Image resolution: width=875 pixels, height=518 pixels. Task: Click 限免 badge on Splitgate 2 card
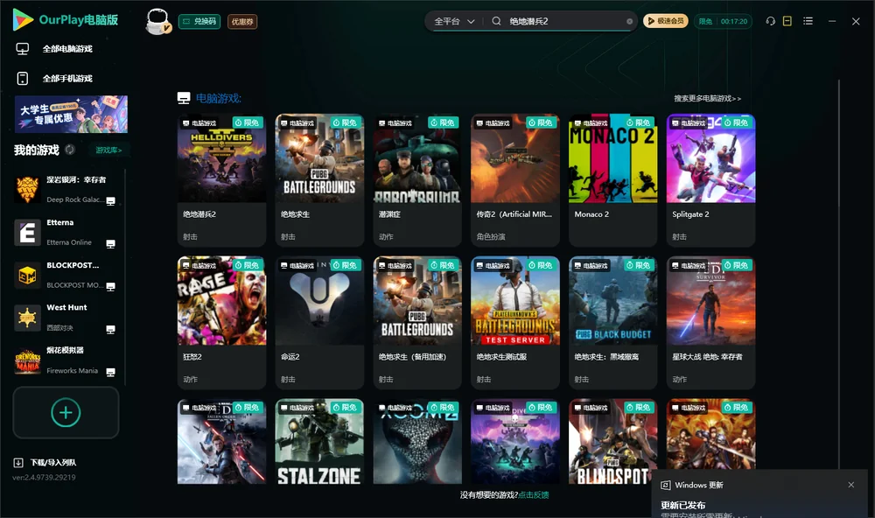click(x=737, y=122)
